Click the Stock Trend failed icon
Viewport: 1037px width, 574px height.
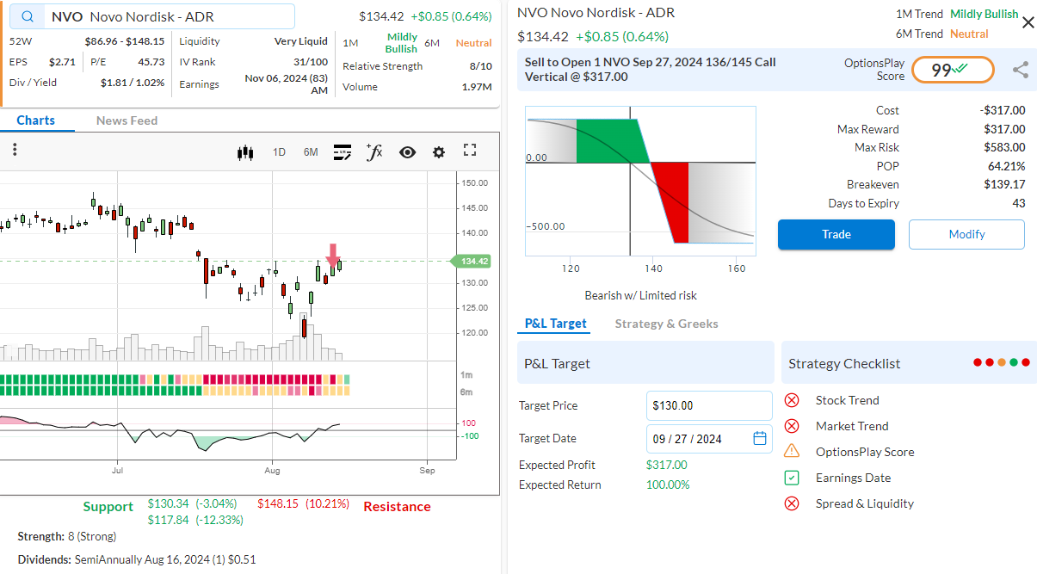(792, 400)
